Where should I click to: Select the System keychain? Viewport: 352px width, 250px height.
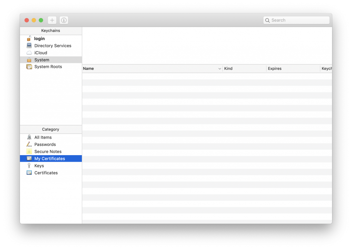[51, 60]
